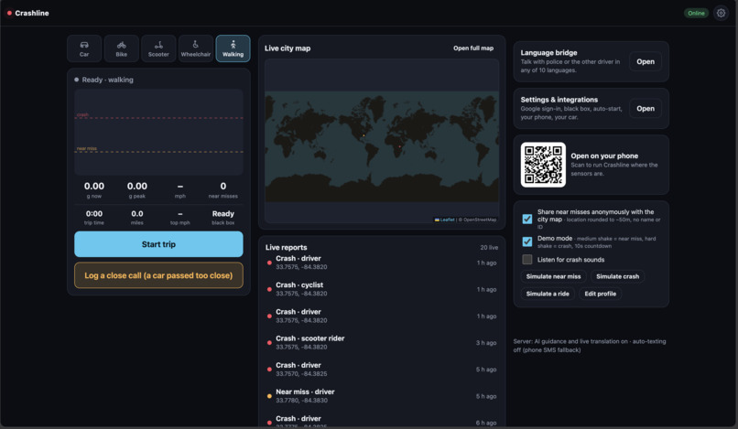Click the near miss threshold line

[x=158, y=152]
